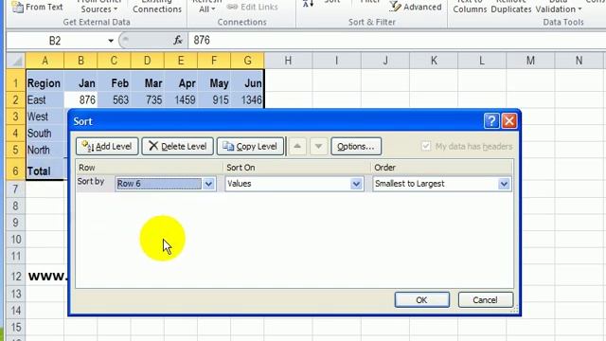This screenshot has height=341, width=606.
Task: Click the Region header cell
Action: (45, 83)
